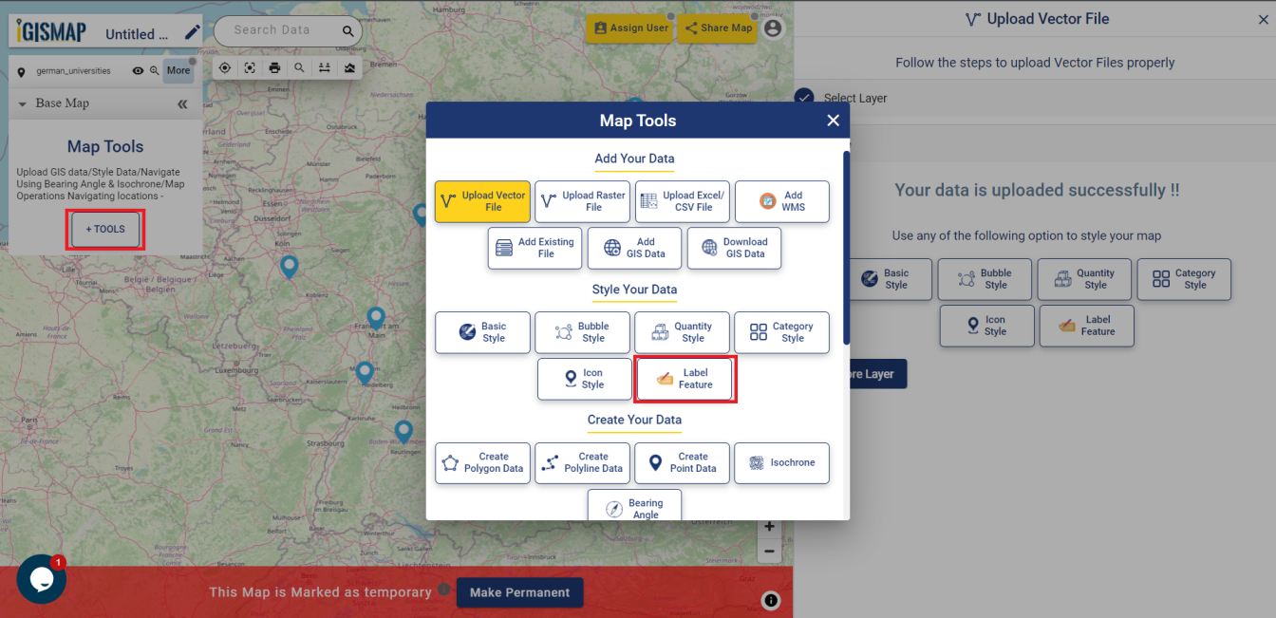Collapse the Base Map section
Viewport: 1276px width, 618px height.
pyautogui.click(x=21, y=103)
